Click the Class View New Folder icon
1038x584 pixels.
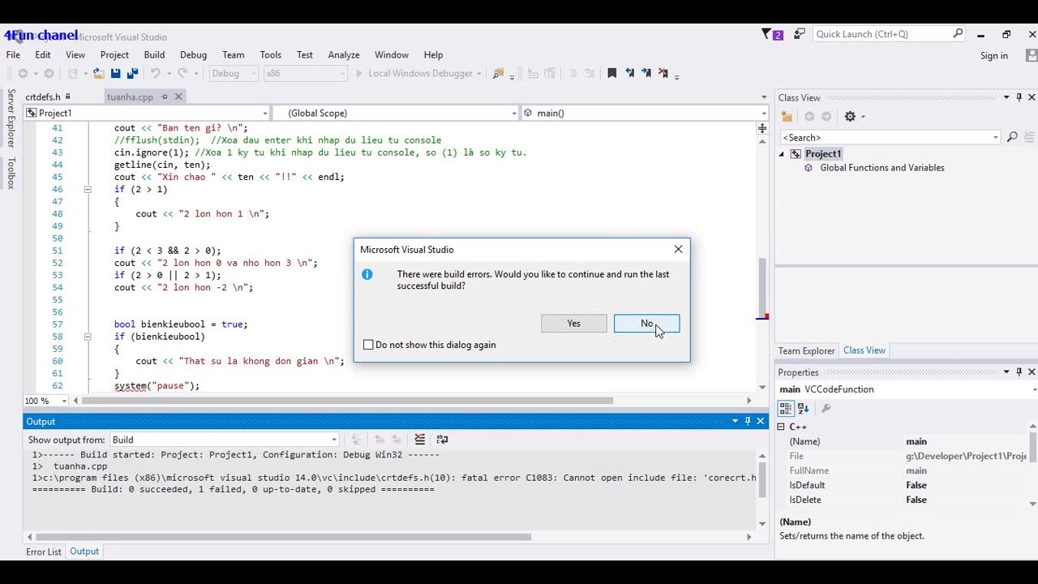click(787, 117)
